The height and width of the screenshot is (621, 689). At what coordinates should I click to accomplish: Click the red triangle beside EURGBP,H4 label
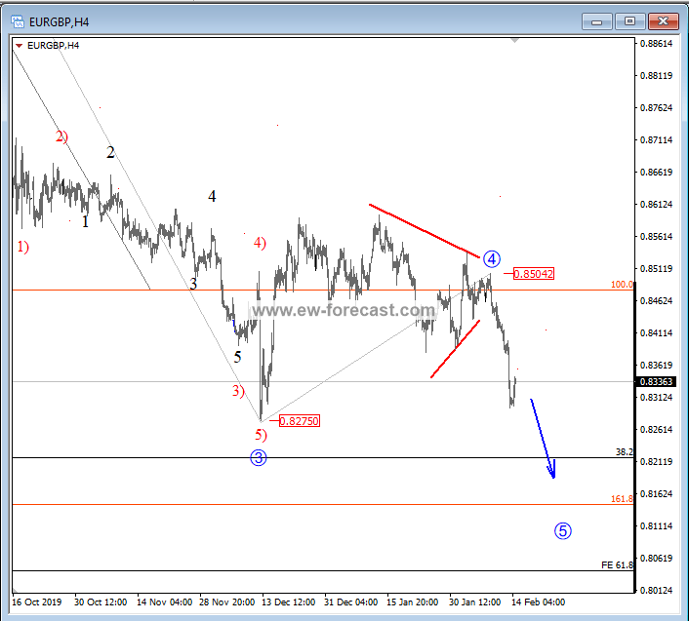coord(20,44)
